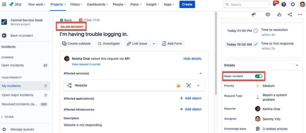Viewport: 306px width, 133px height.
Task: Click the main panel vertical scrollbar
Action: (x=216, y=53)
